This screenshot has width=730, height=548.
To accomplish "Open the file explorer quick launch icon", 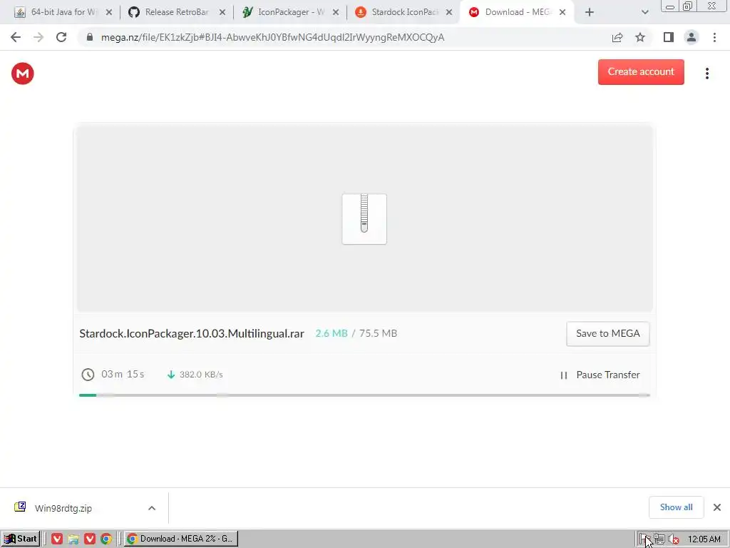I will 73,539.
